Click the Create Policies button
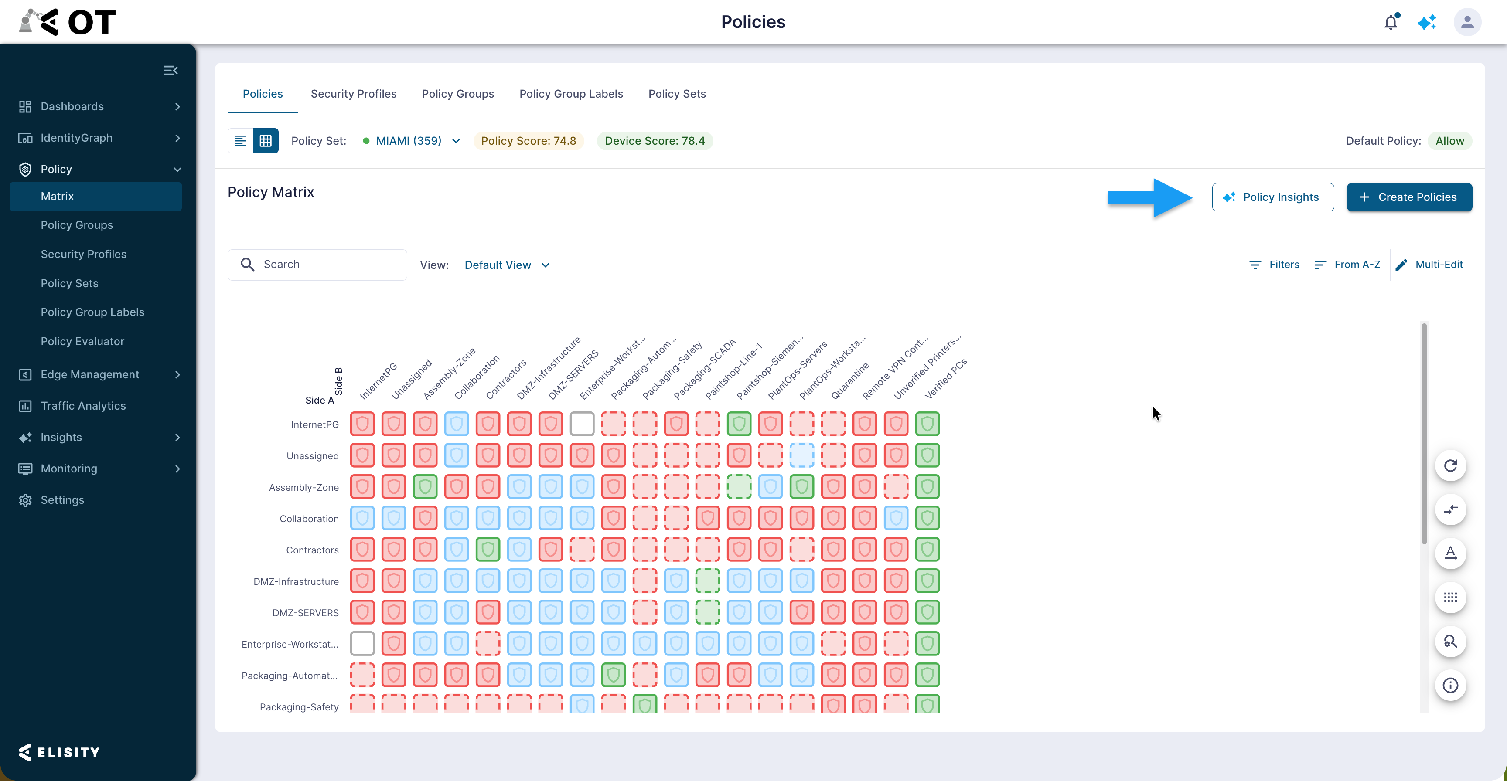 pos(1409,197)
